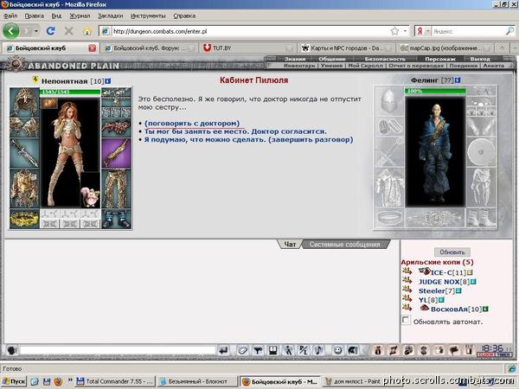
Task: Open the Знания game menu
Action: pos(295,59)
